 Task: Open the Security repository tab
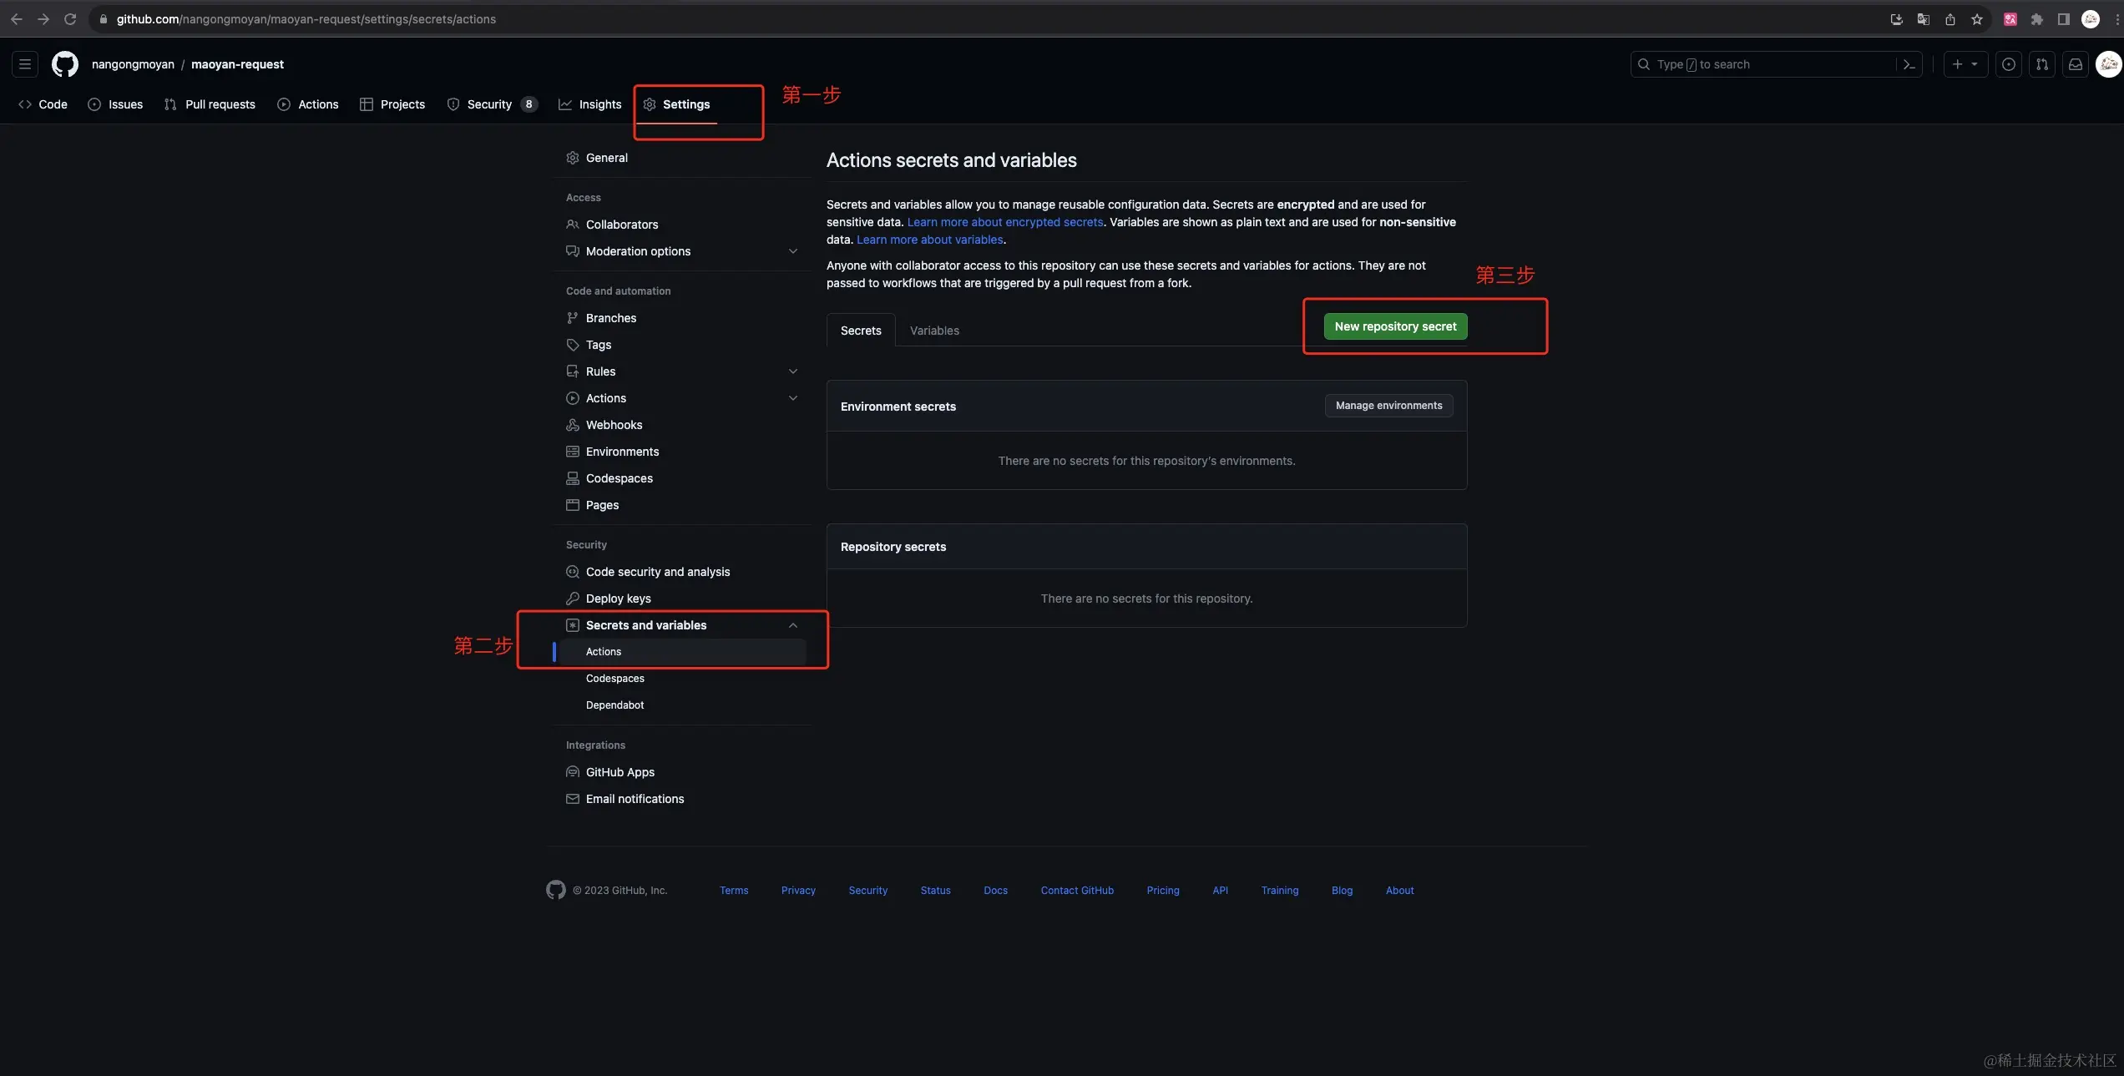pyautogui.click(x=491, y=104)
